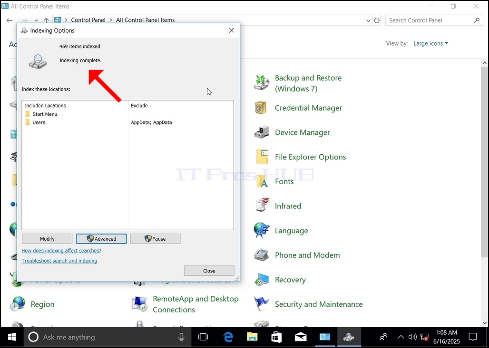This screenshot has height=348, width=489.
Task: Switch to Control Panel taskbar icon
Action: 324,337
